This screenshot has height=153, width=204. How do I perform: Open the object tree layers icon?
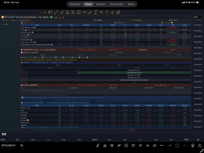(154, 145)
